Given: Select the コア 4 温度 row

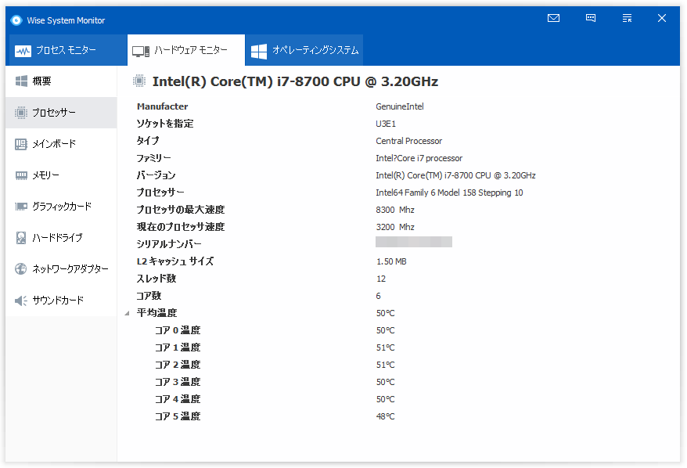Looking at the screenshot, I should [x=178, y=399].
